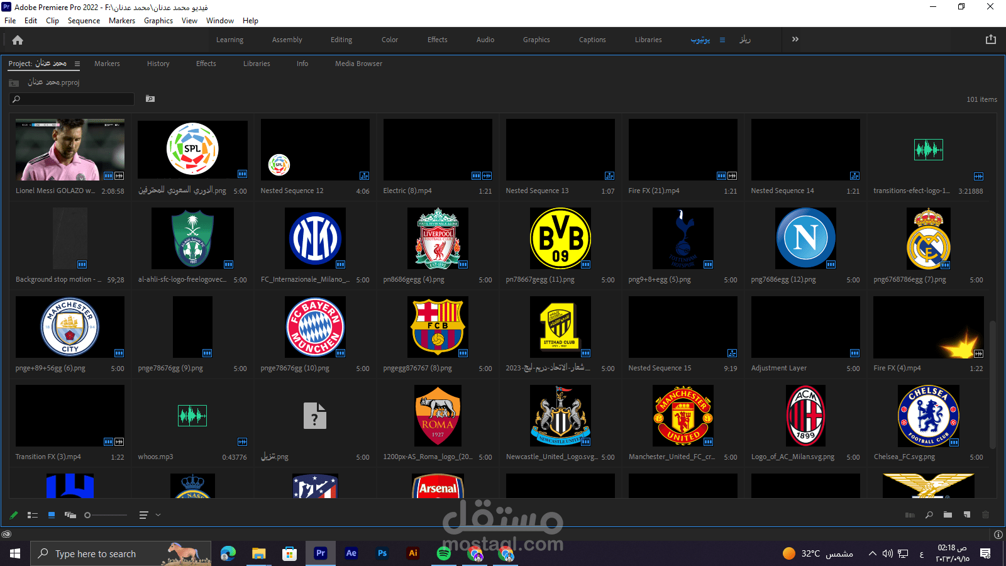This screenshot has height=566, width=1006.
Task: Switch Project panel to Icon View
Action: 52,515
